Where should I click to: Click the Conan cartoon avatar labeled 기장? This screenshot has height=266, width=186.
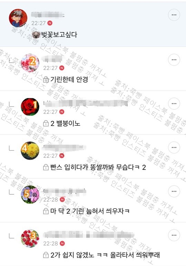(x=18, y=18)
